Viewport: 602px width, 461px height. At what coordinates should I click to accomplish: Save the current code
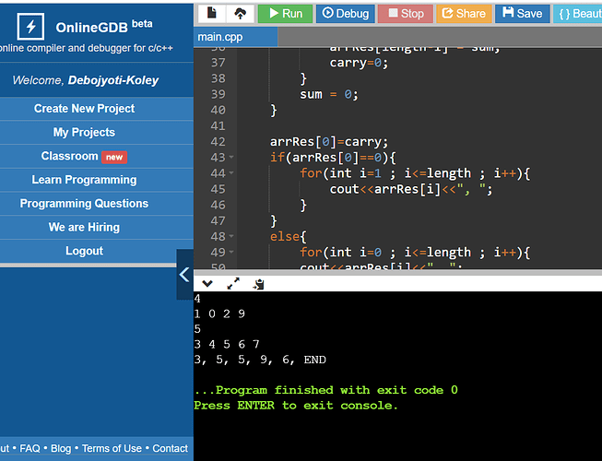point(522,14)
